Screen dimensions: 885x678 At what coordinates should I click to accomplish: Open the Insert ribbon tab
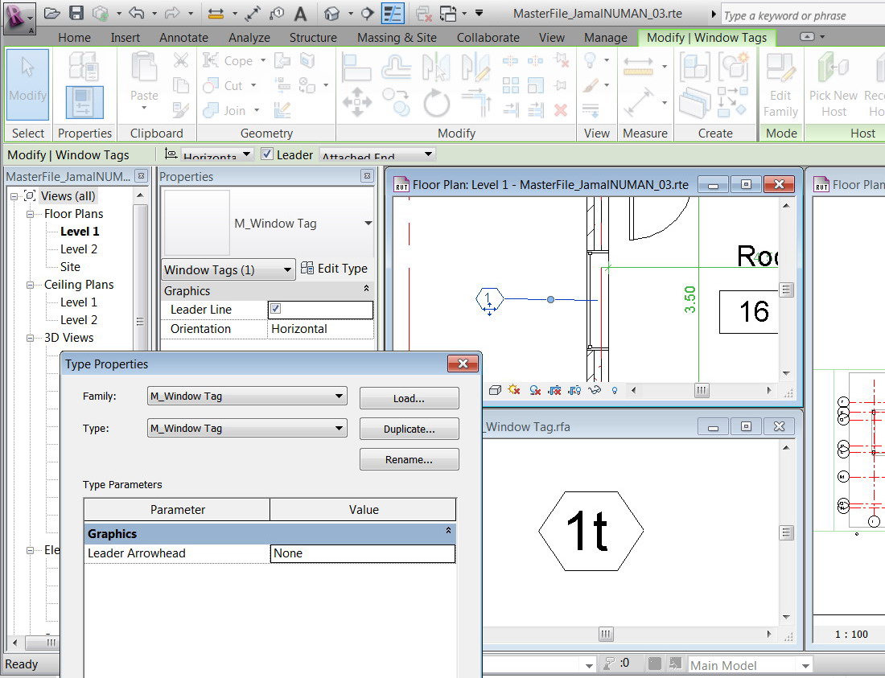point(125,38)
